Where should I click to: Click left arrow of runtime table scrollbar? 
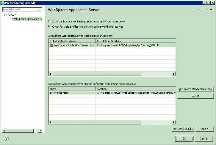tap(50, 74)
